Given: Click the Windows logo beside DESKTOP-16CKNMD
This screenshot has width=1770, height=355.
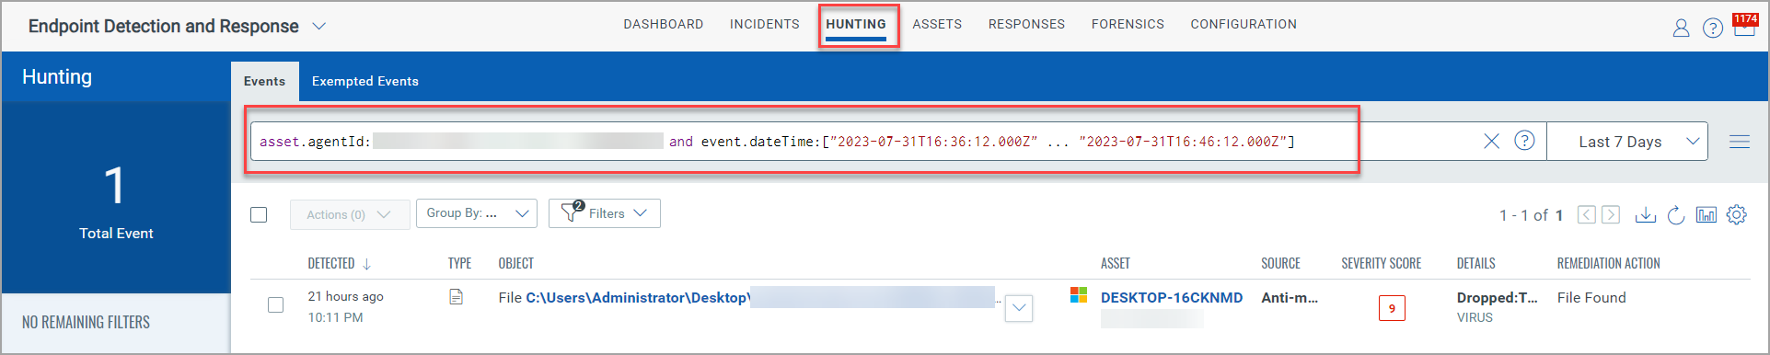Looking at the screenshot, I should point(1079,295).
